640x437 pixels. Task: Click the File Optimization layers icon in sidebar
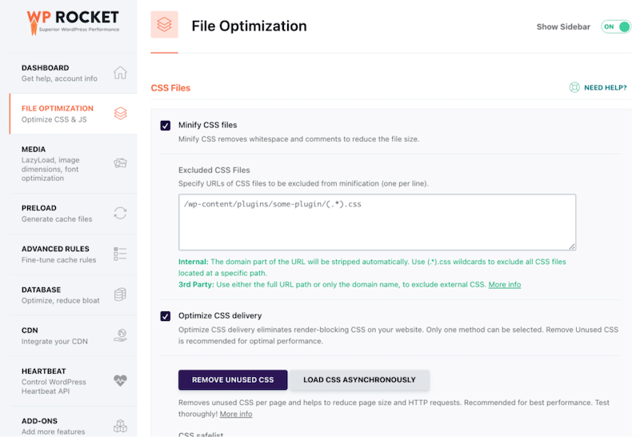(120, 114)
